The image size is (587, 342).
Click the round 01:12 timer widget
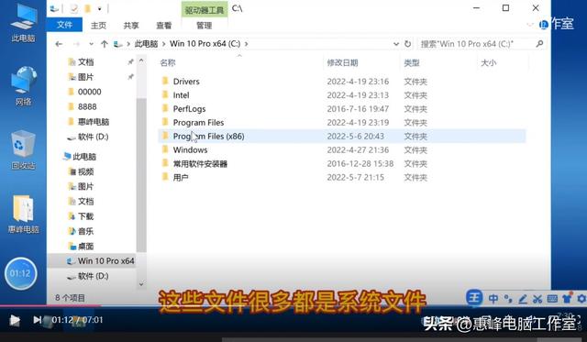coord(20,273)
